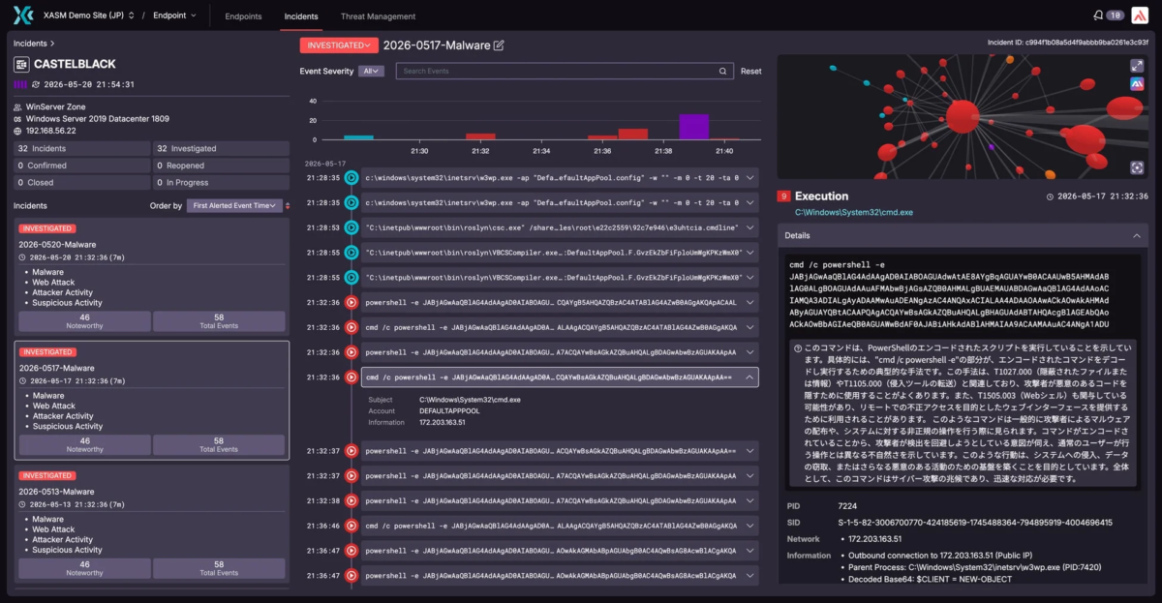Switch to the Endpoints tab
Image resolution: width=1162 pixels, height=603 pixels.
click(x=243, y=16)
